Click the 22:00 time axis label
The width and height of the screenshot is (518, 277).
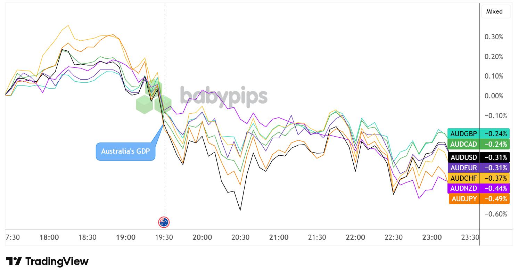point(355,238)
